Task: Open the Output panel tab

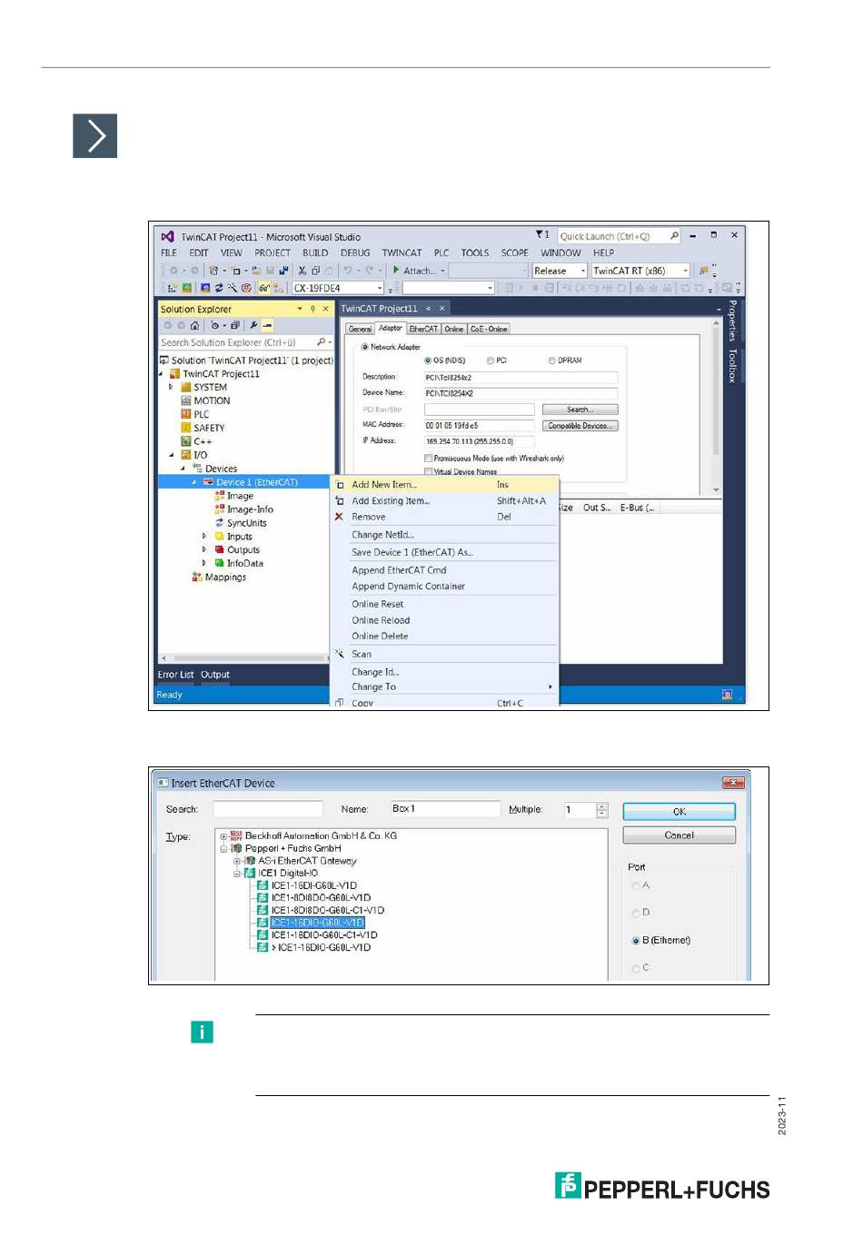Action: pos(215,675)
